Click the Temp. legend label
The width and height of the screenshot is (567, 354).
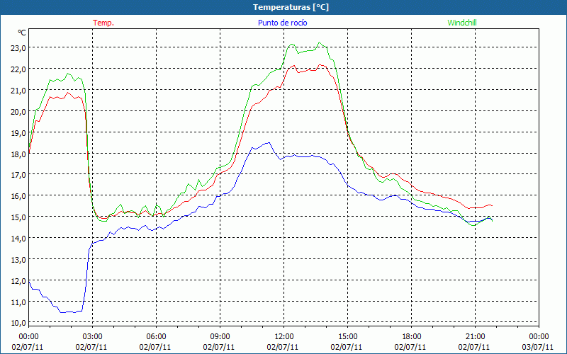tap(103, 23)
